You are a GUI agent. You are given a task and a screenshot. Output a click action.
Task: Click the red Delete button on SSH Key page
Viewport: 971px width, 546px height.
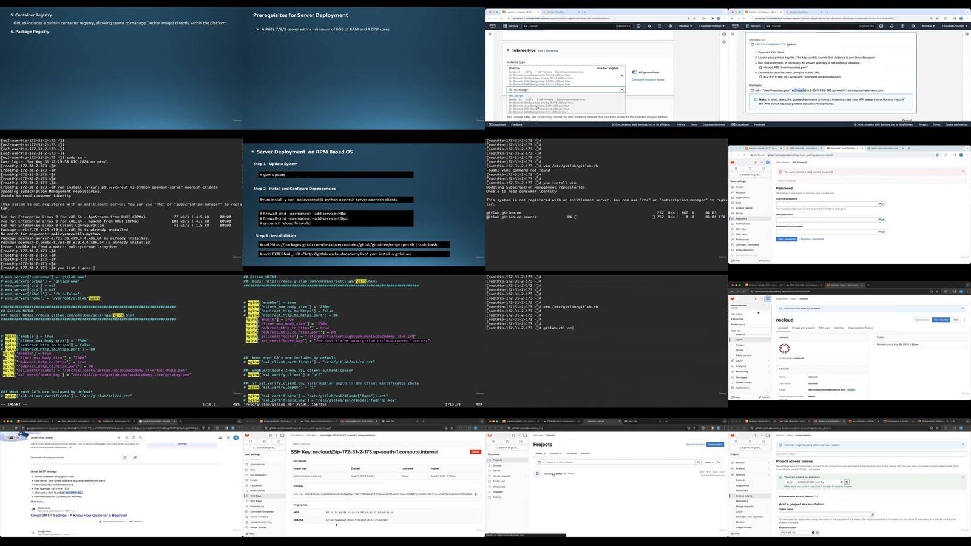pyautogui.click(x=476, y=452)
